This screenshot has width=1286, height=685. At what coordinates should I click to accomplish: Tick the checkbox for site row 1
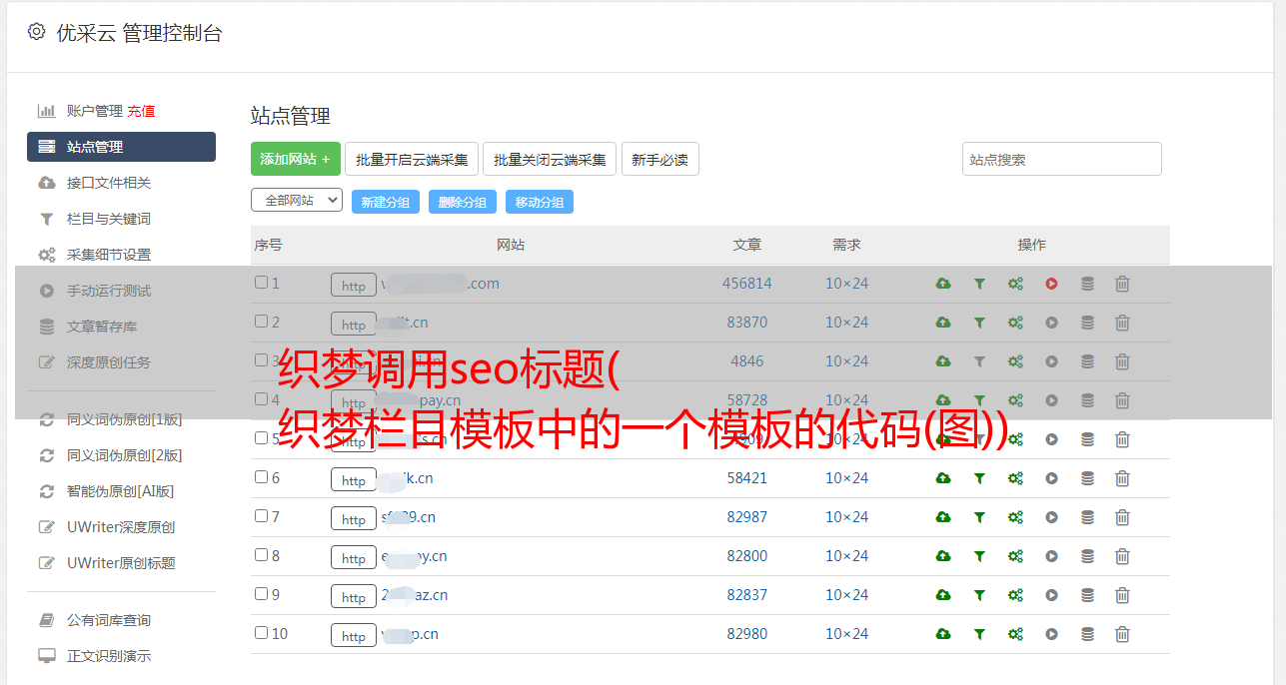pos(261,283)
